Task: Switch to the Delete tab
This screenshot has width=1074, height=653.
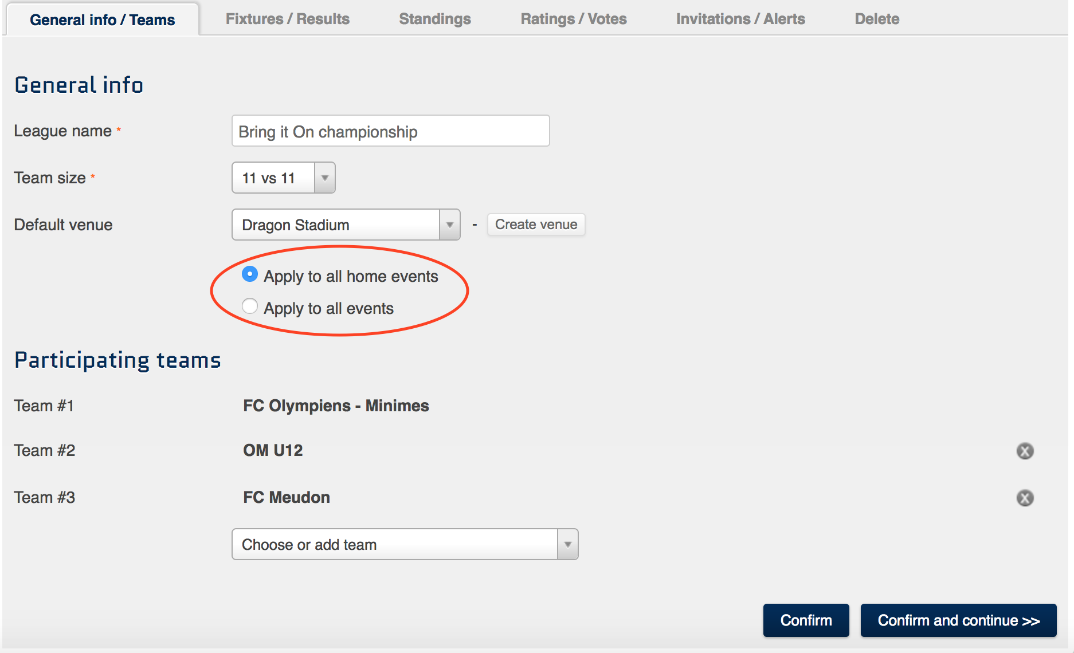Action: click(x=876, y=19)
